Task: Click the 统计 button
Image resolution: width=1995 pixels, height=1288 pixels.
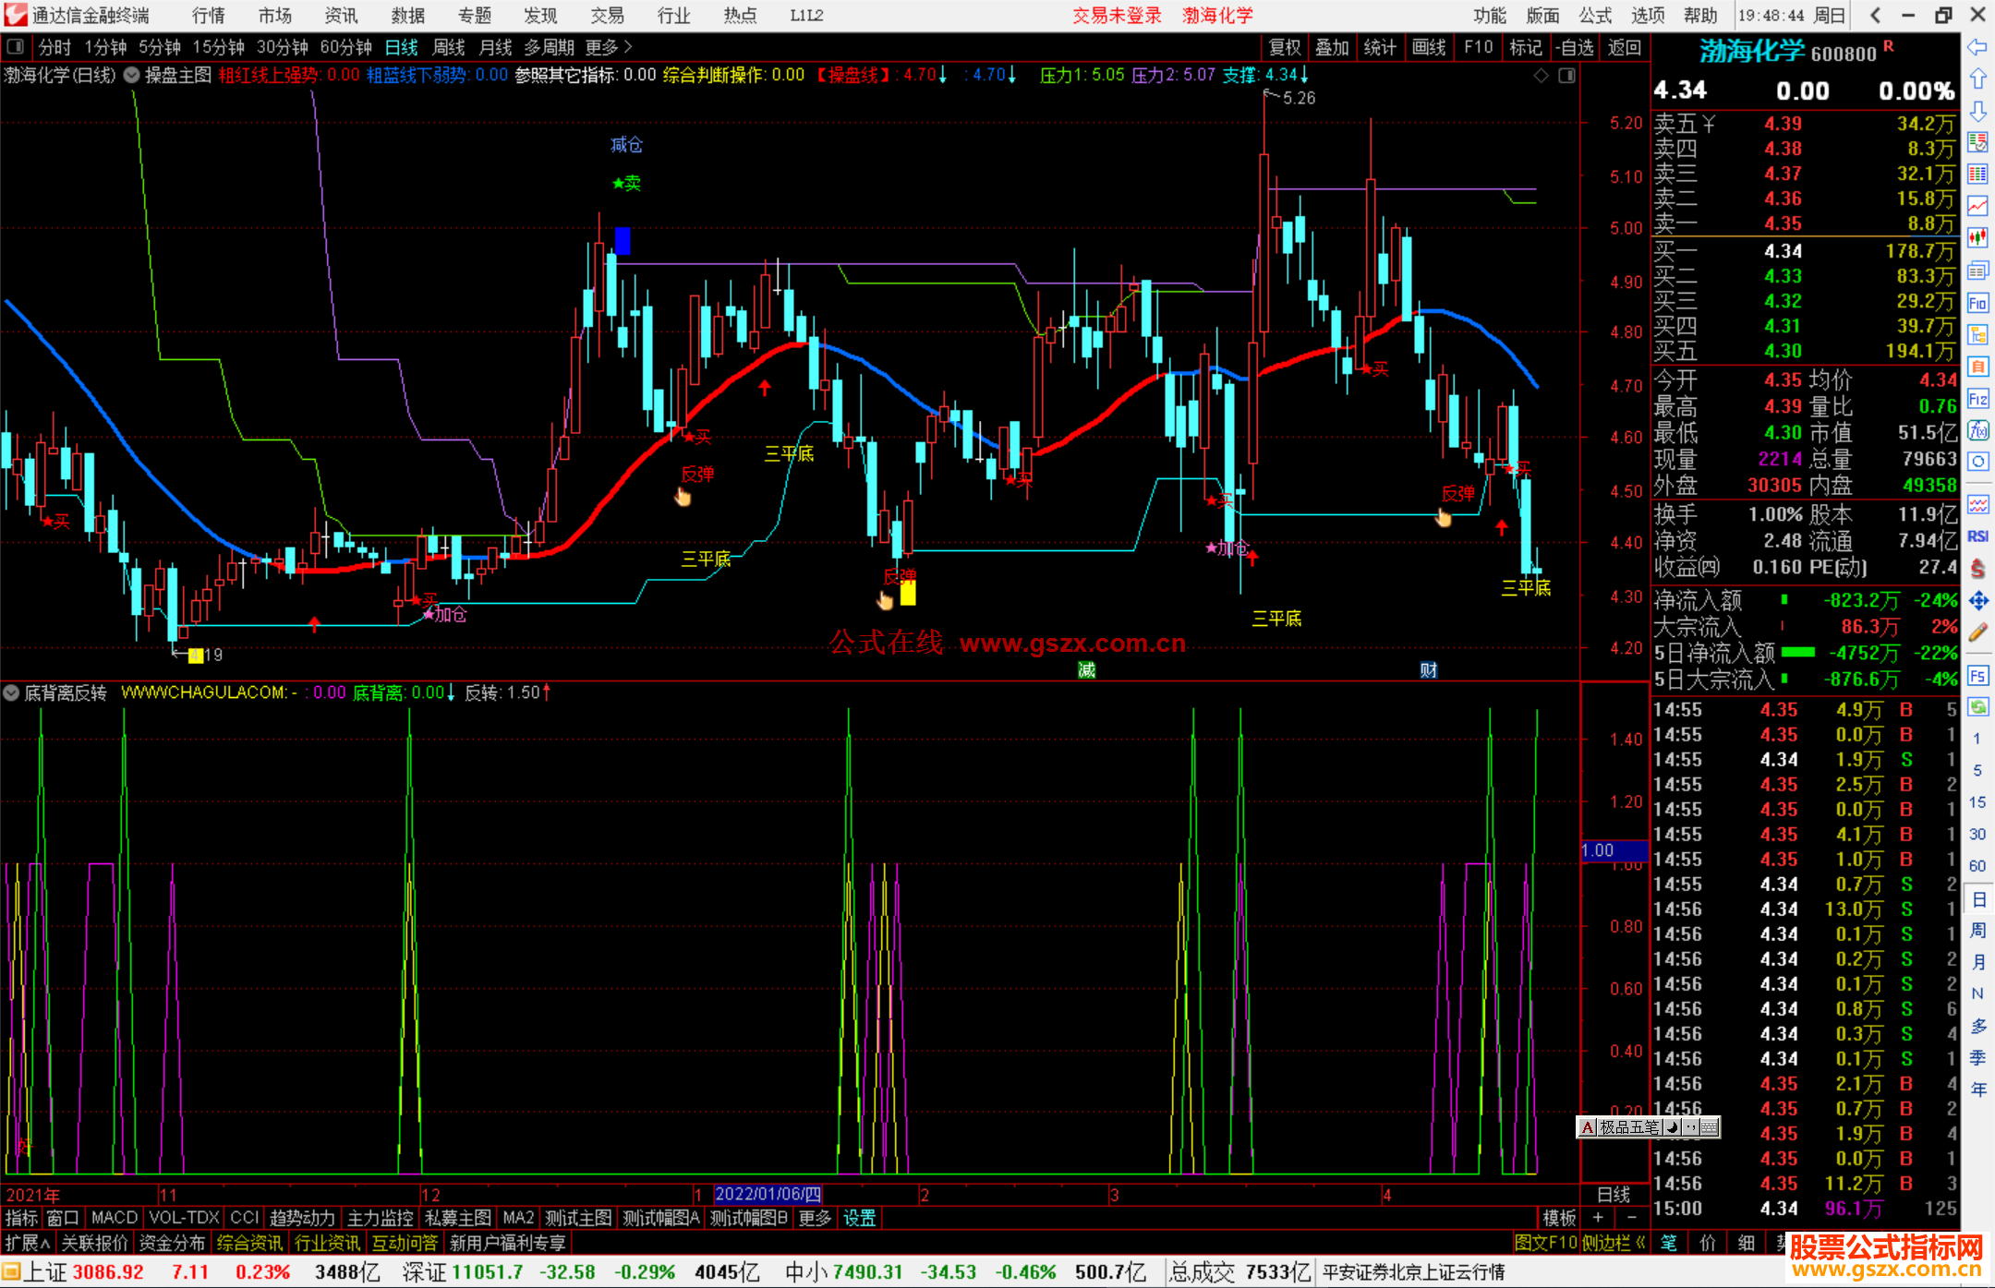Action: point(1381,47)
